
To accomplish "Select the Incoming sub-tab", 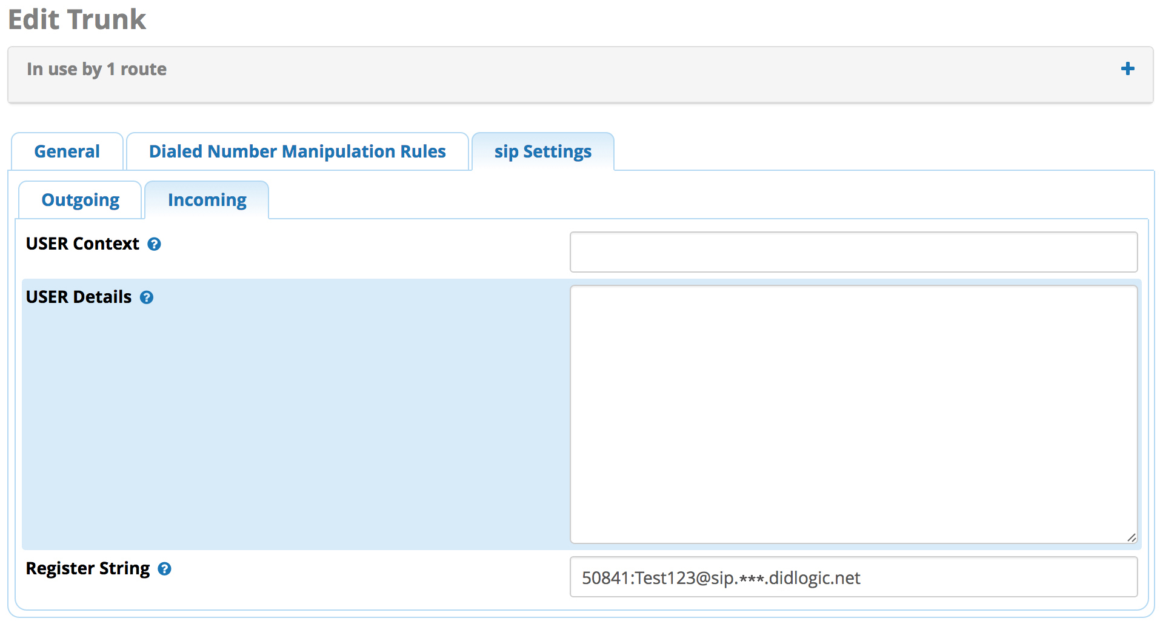I will click(x=207, y=199).
